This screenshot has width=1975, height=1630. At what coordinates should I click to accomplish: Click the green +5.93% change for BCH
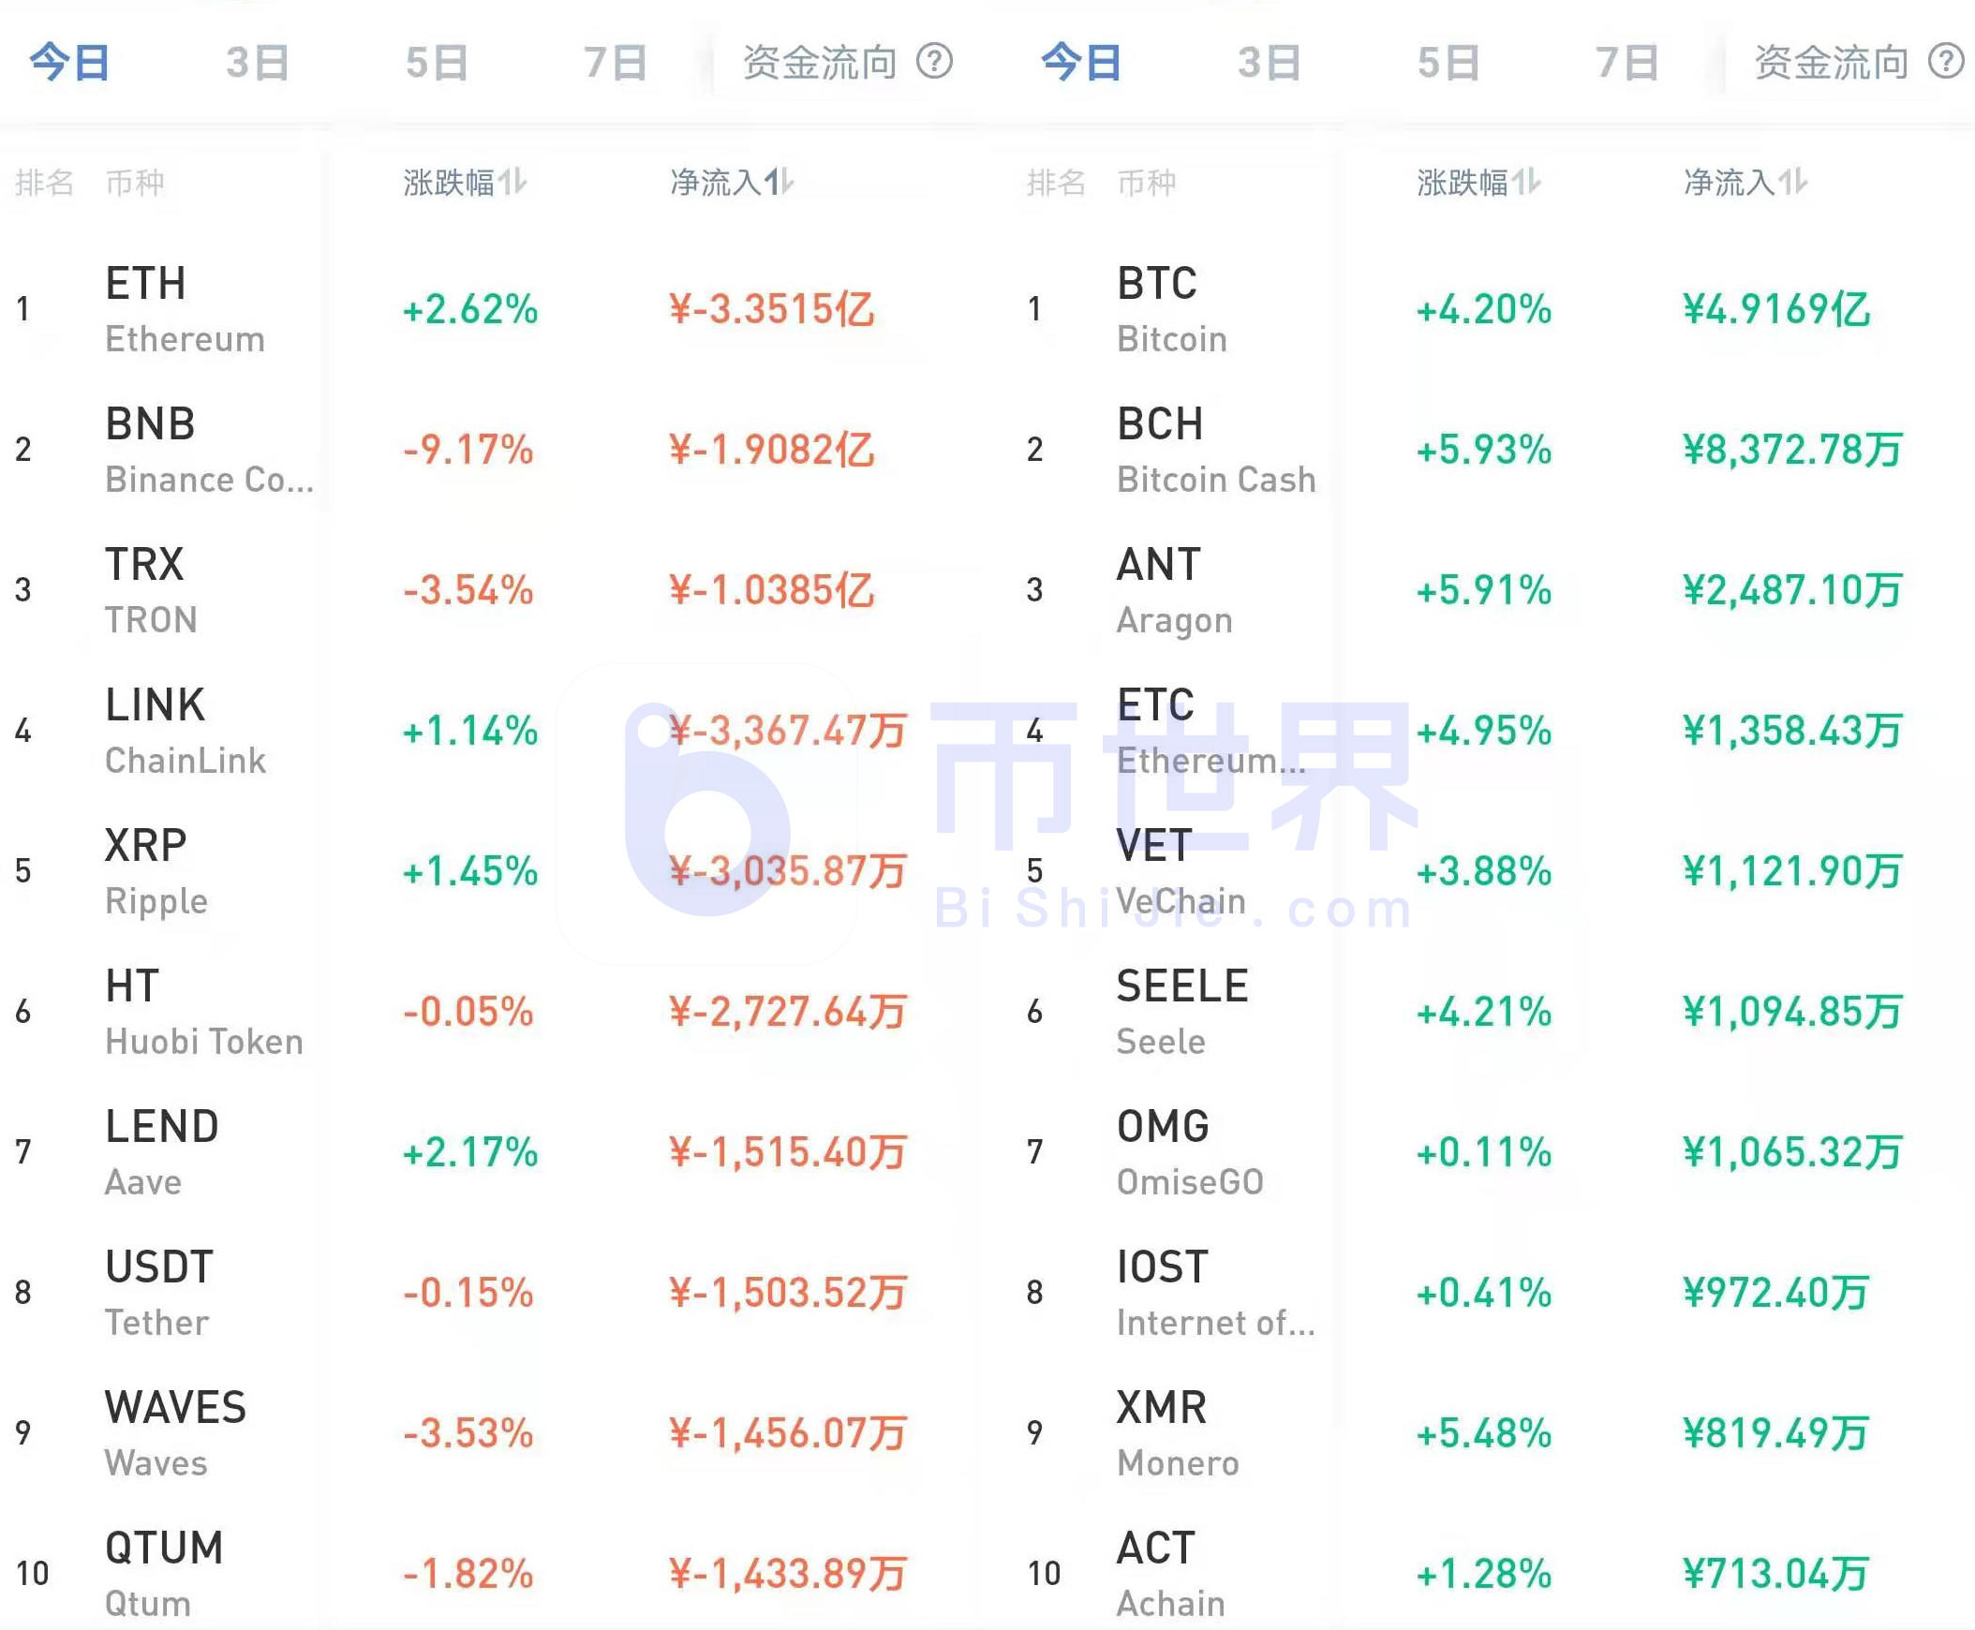[x=1484, y=450]
